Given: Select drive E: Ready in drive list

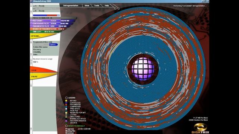Looking at the screenshot, I should click(x=46, y=11).
